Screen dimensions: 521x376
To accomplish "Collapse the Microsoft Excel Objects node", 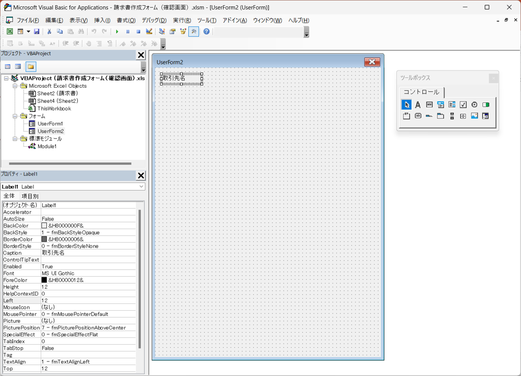I will [16, 86].
